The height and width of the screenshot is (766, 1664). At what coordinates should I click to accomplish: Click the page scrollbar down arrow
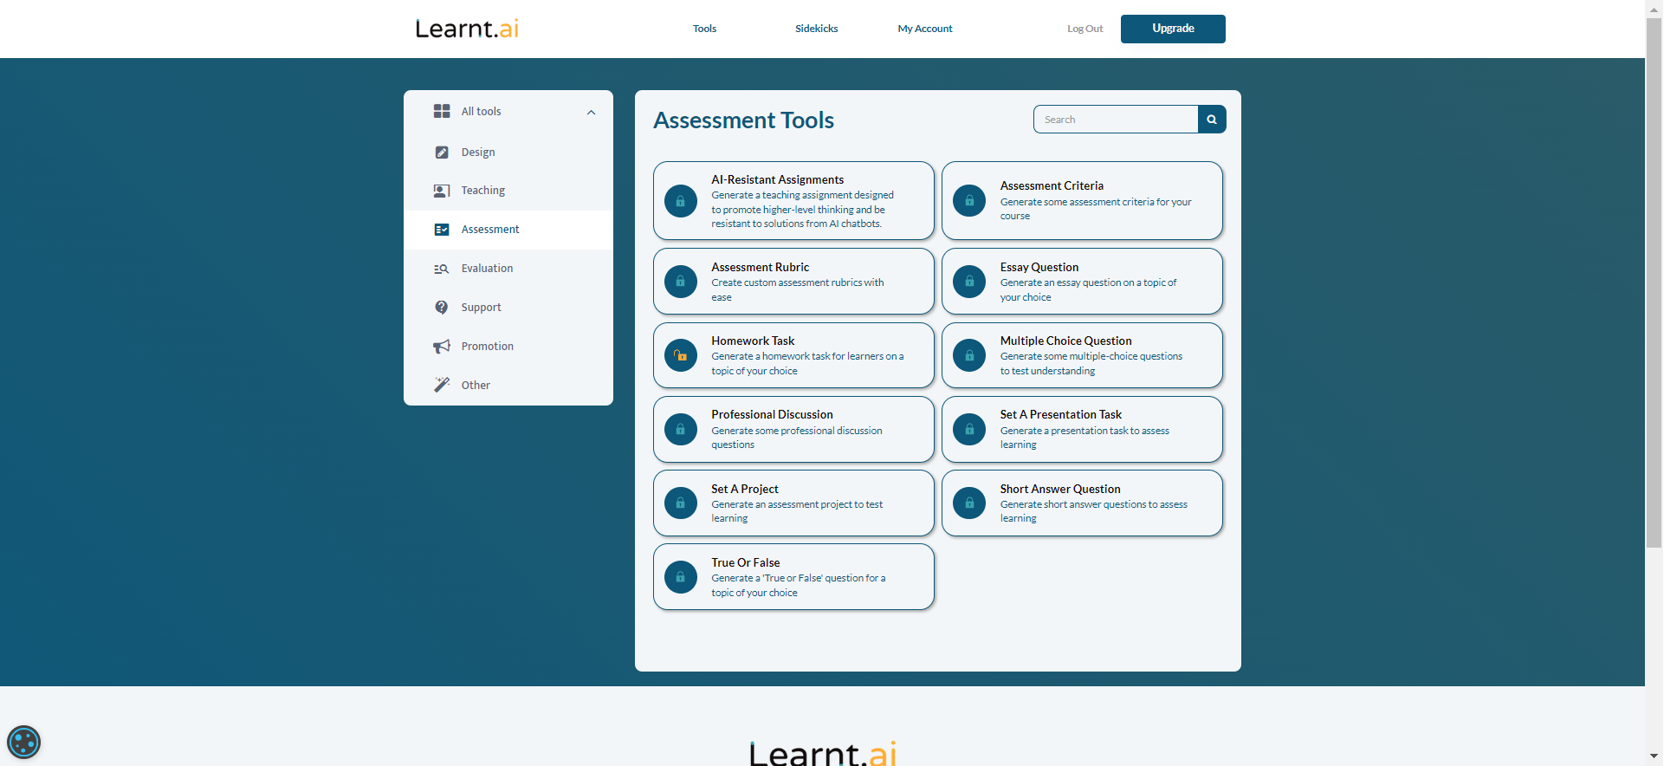pos(1654,756)
